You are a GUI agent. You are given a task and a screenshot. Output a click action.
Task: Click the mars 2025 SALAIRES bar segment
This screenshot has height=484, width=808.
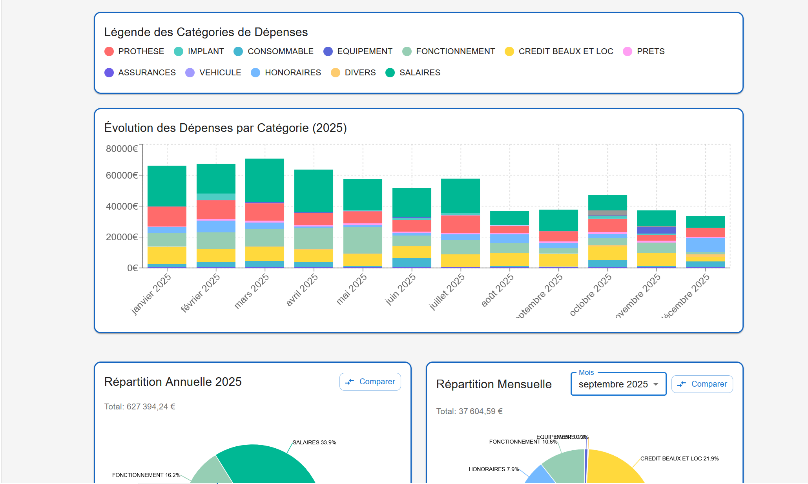pyautogui.click(x=264, y=181)
